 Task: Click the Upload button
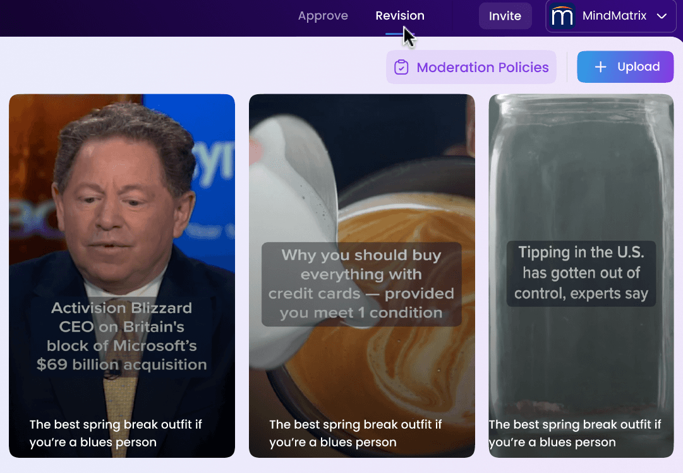tap(625, 66)
